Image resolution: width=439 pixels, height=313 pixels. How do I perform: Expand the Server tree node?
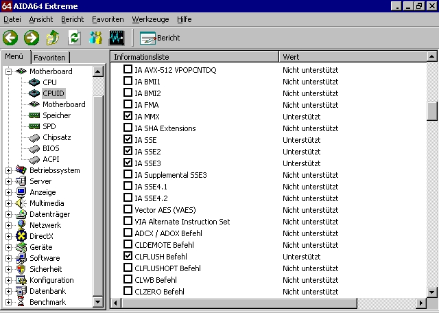pyautogui.click(x=8, y=181)
